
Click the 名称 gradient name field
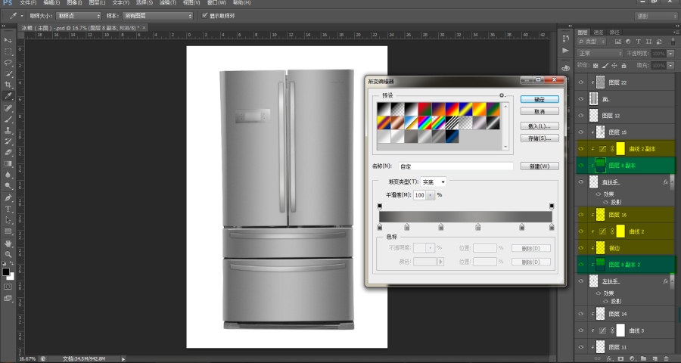click(456, 166)
